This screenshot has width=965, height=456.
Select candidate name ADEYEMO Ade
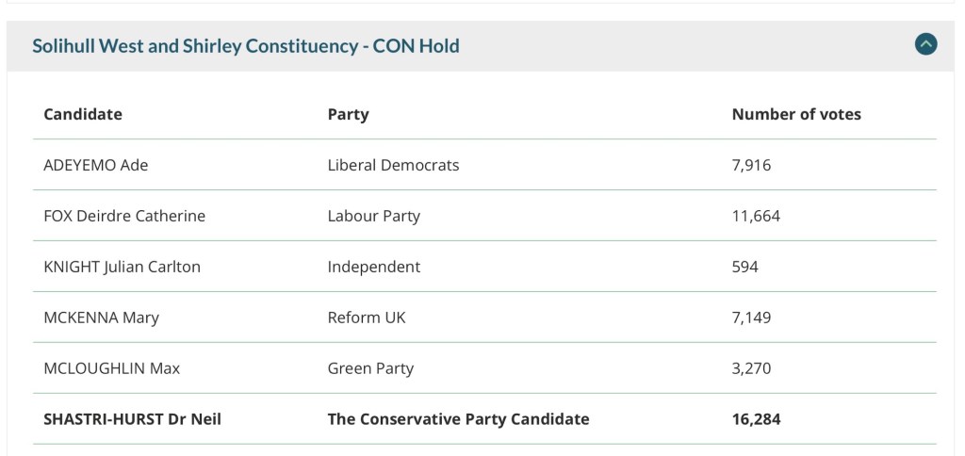[96, 165]
